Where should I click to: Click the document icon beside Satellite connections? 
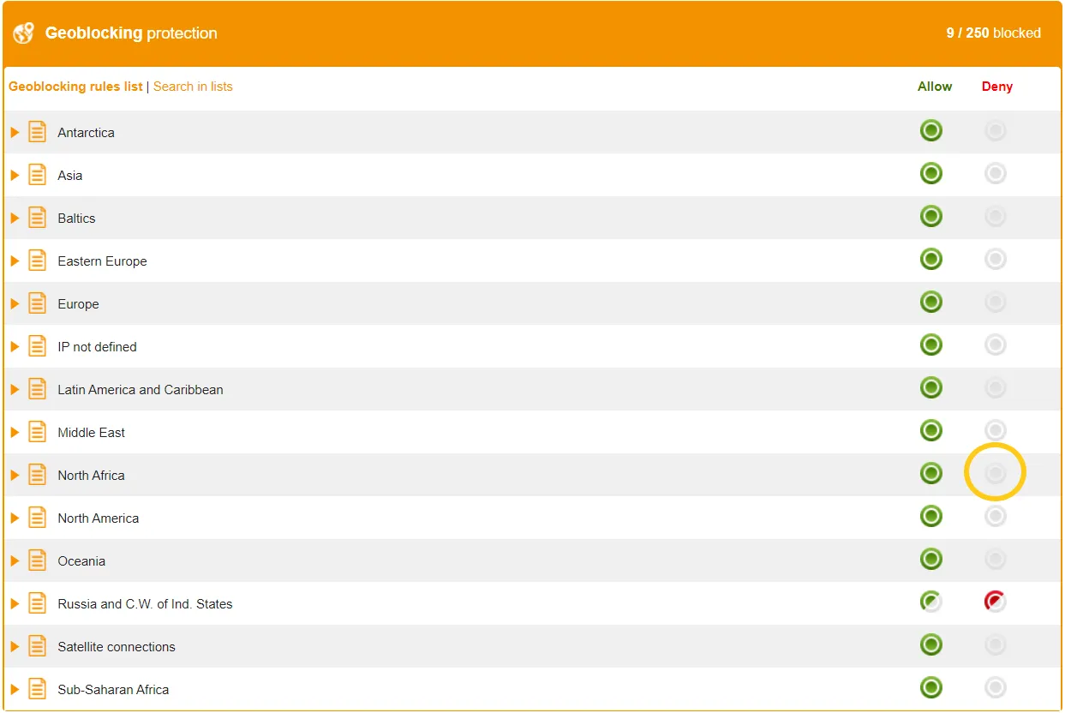click(x=37, y=646)
